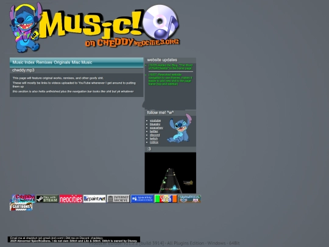Click the 10/27 reworked navigation update entry
Viewport: 329px width, 247px height.
pyautogui.click(x=170, y=79)
